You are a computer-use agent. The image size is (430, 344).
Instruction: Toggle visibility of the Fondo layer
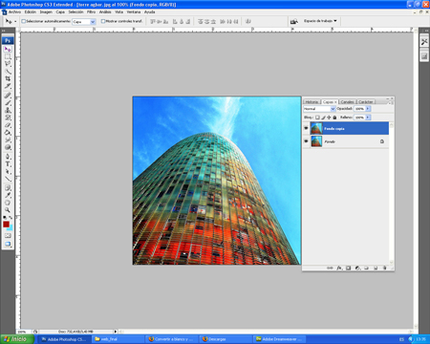point(306,141)
